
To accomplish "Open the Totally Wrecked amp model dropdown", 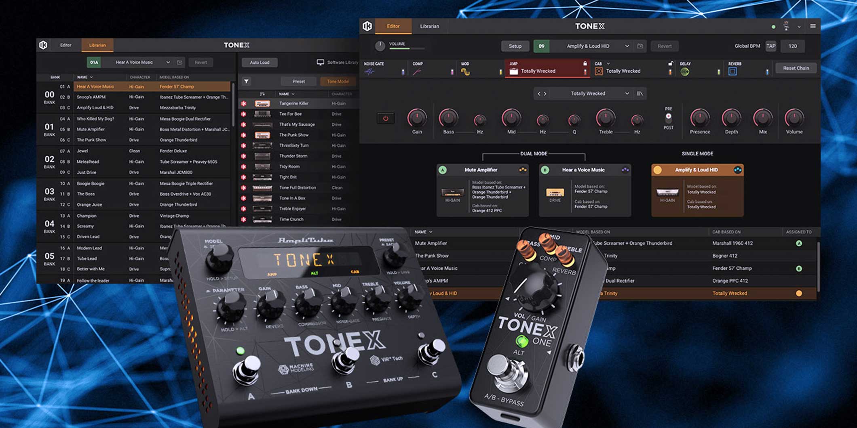I will coord(627,94).
